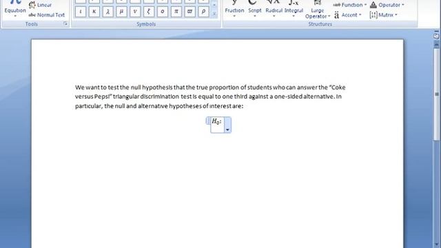Open the Equation gallery button
The width and height of the screenshot is (441, 248).
coord(15,9)
